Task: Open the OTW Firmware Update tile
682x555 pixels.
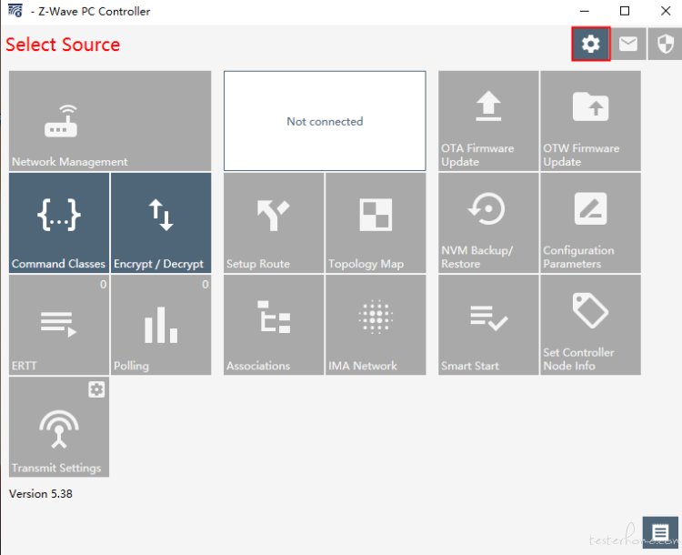Action: click(x=591, y=121)
